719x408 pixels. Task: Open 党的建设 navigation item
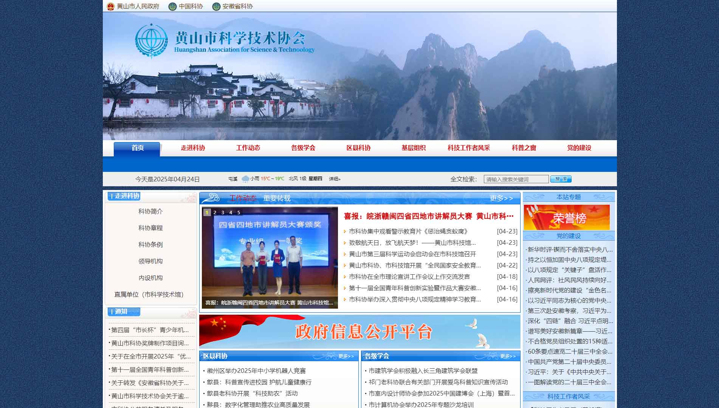click(x=579, y=148)
